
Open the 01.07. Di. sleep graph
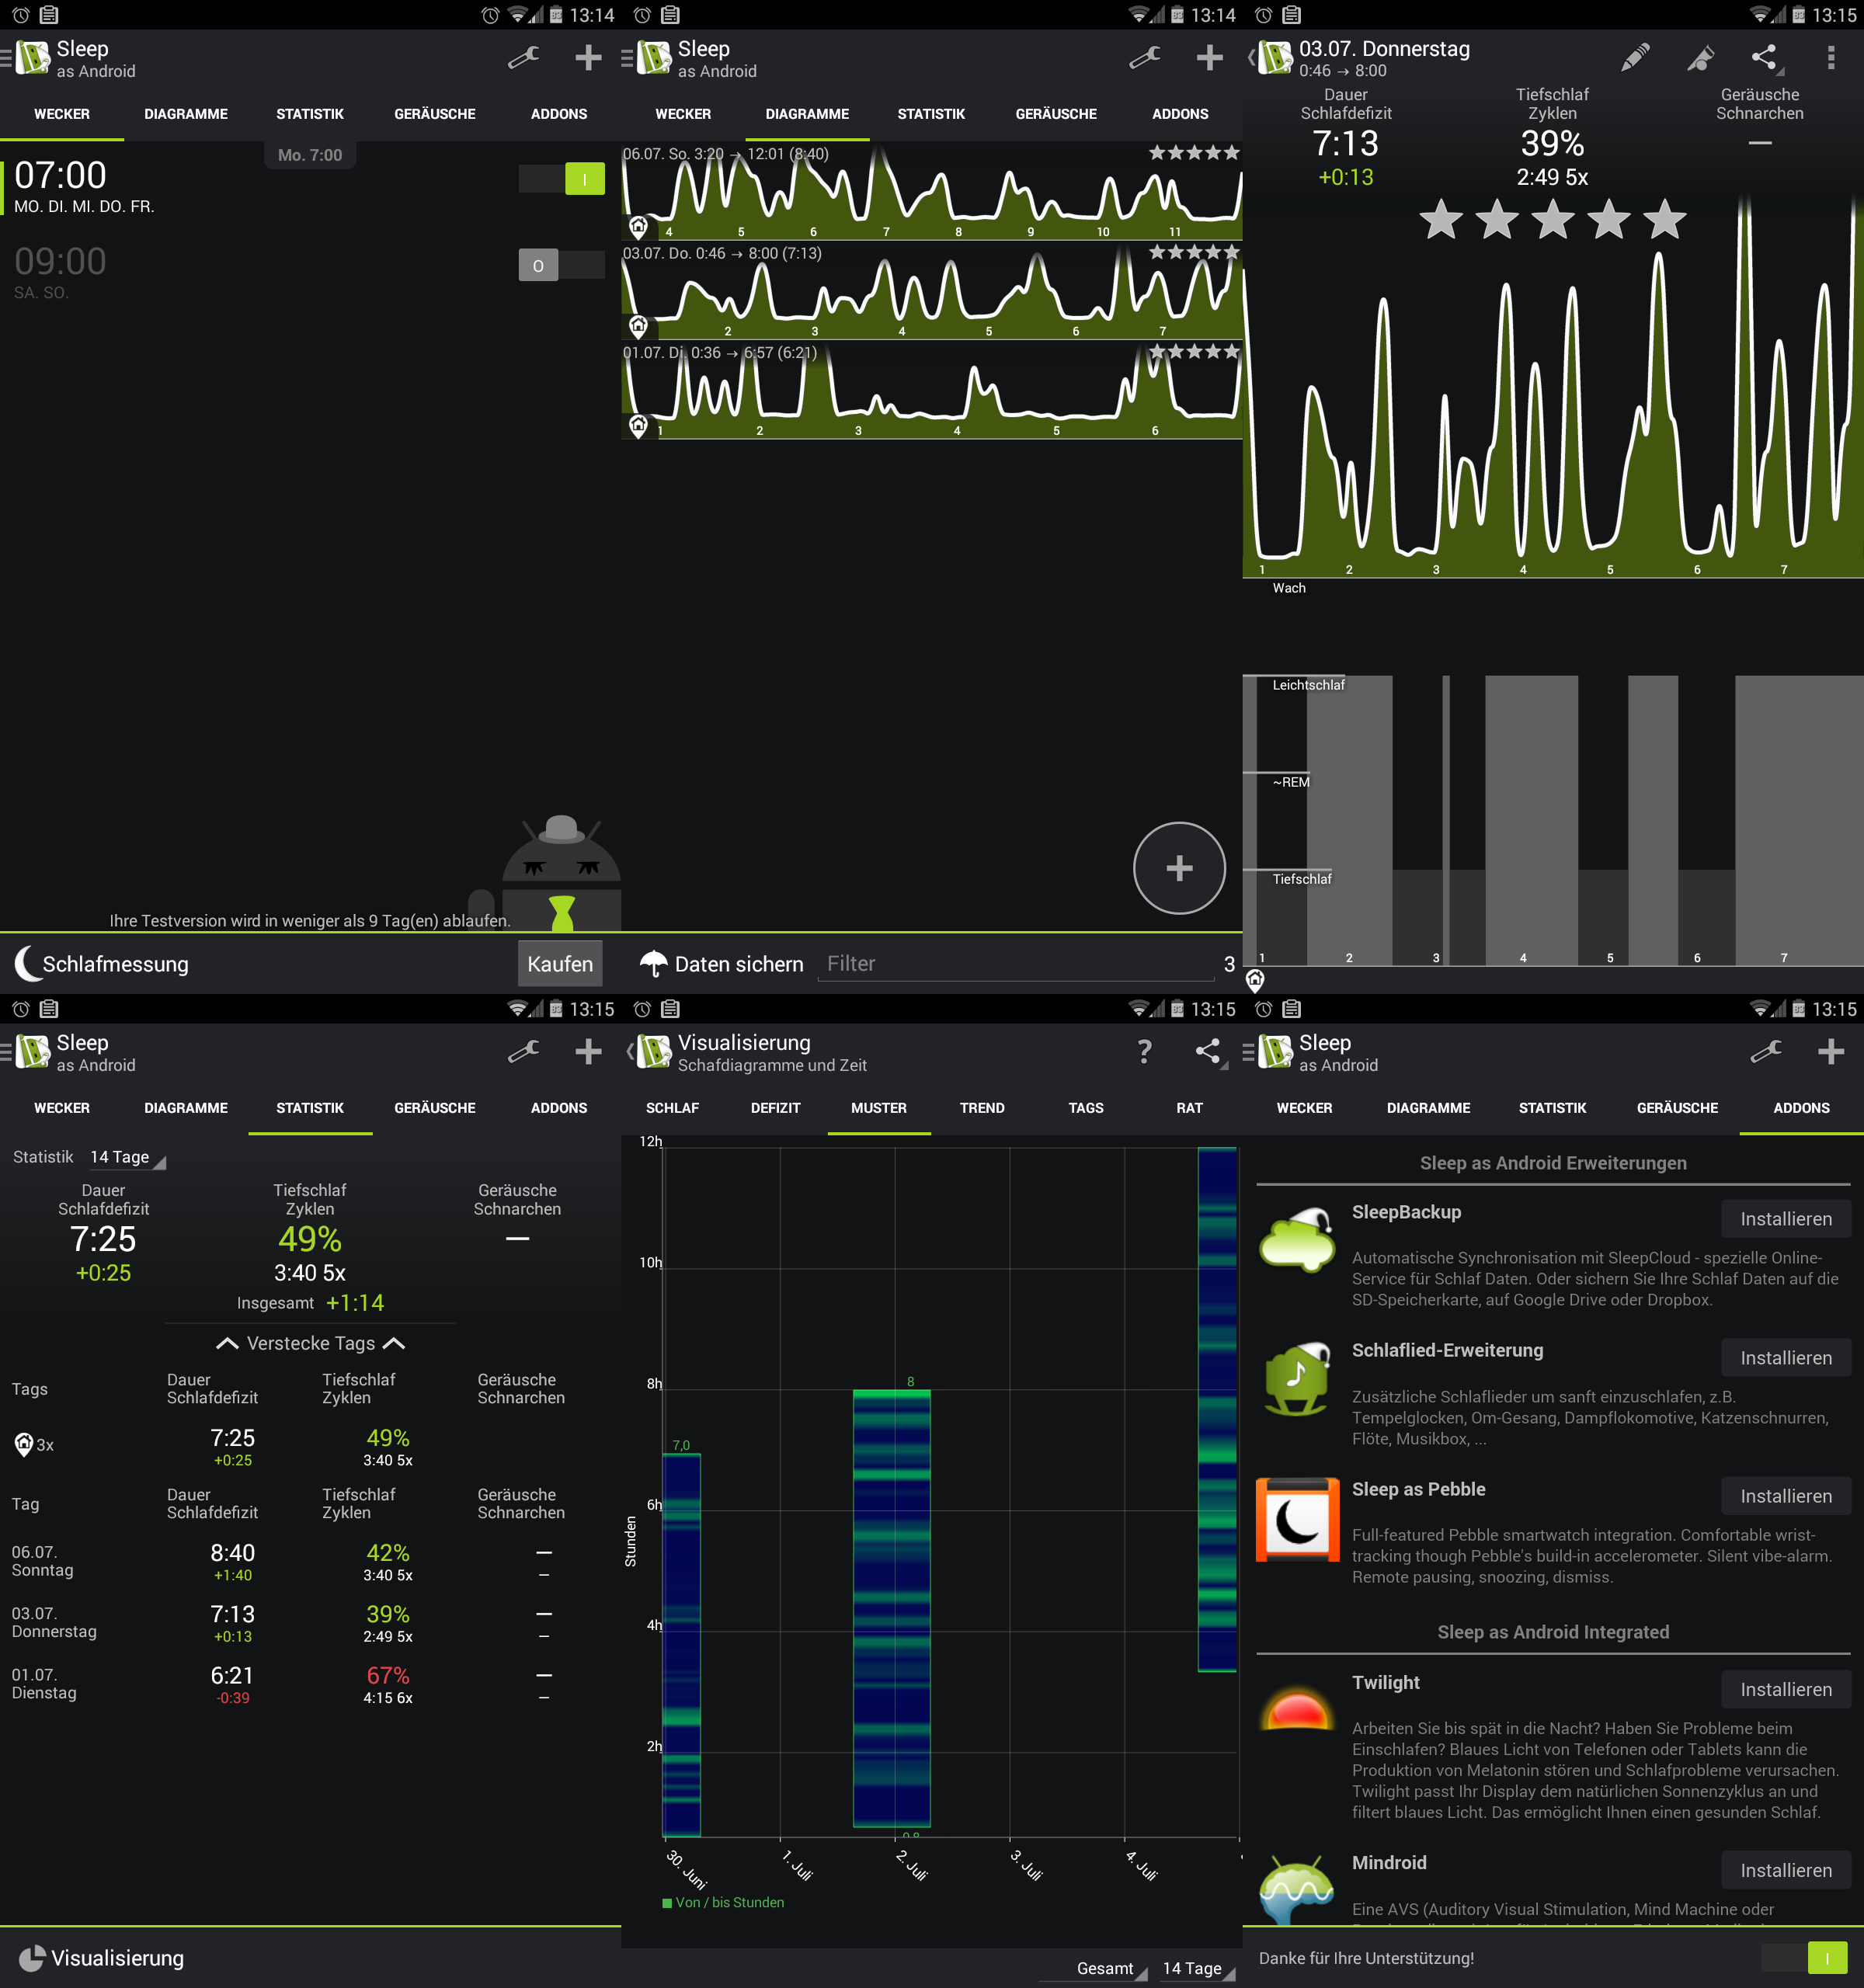[x=931, y=391]
